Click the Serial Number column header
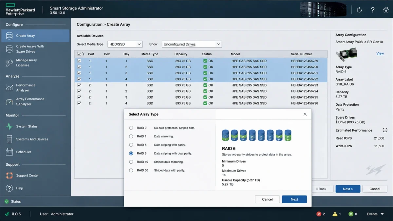The height and width of the screenshot is (221, 393). tap(301, 54)
